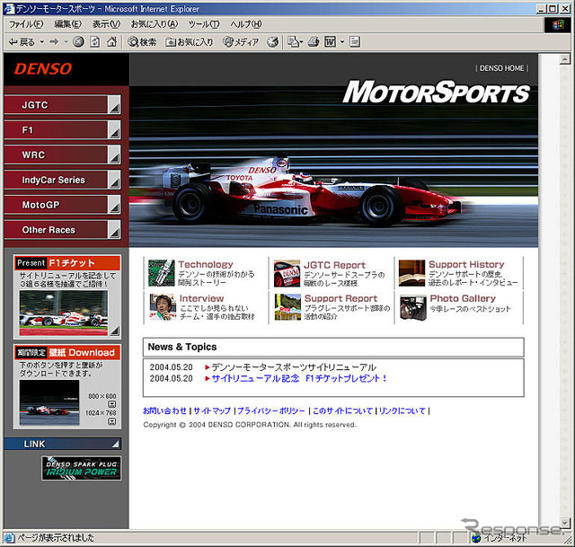575x547 pixels.
Task: Download the 1024×768 wallpaper button
Action: 111,421
